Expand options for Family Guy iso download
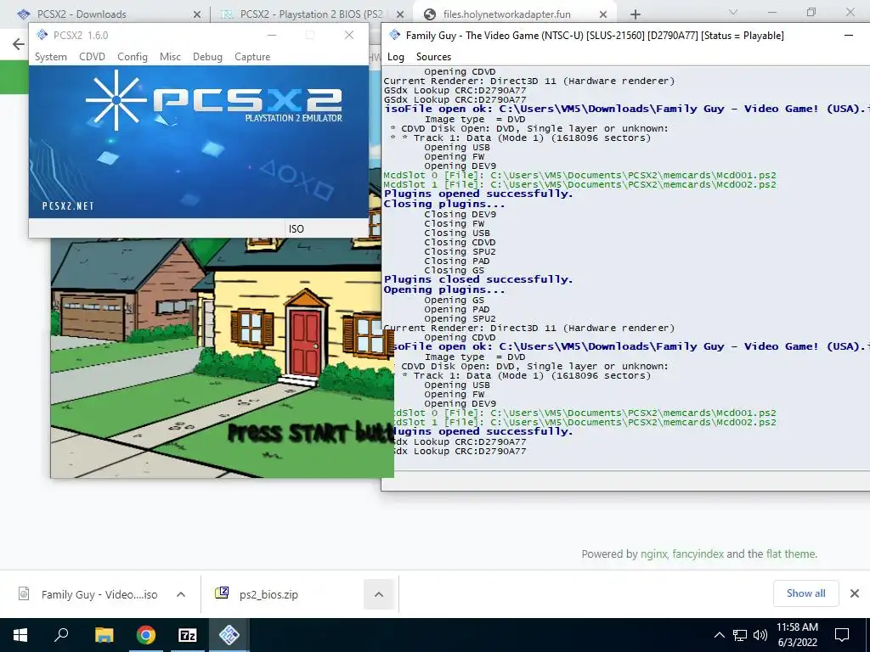Screen dimensions: 870x652 [x=181, y=594]
